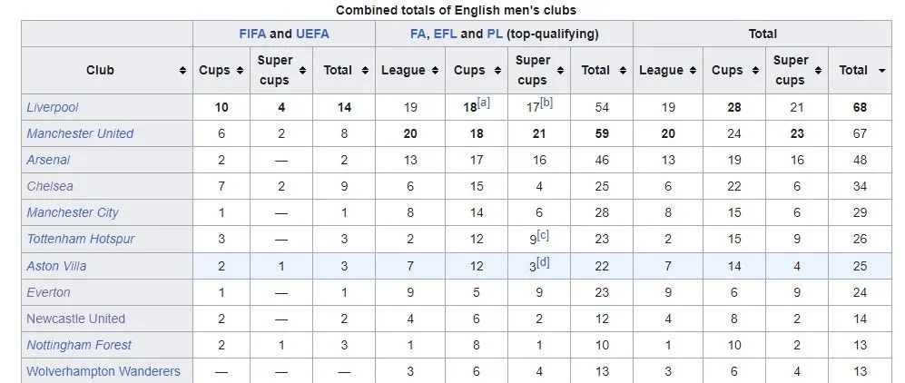Open the PL header link
The height and width of the screenshot is (383, 905).
[x=496, y=34]
